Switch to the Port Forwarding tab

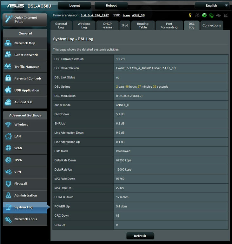click(169, 25)
